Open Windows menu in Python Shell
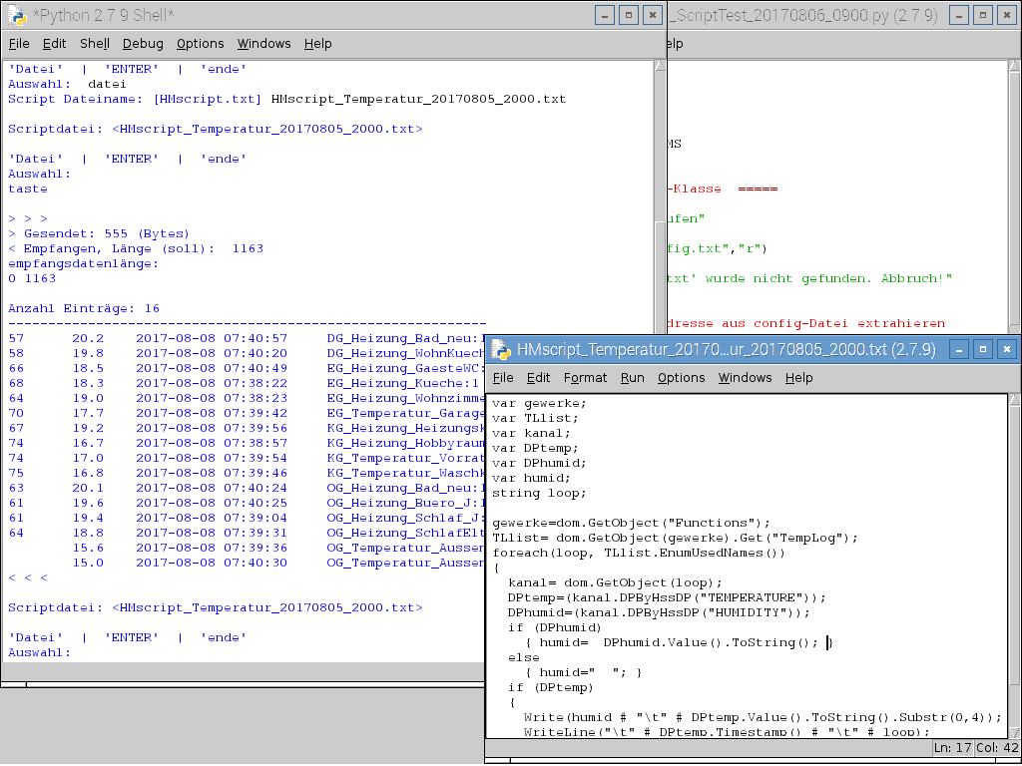The image size is (1022, 766). point(263,44)
